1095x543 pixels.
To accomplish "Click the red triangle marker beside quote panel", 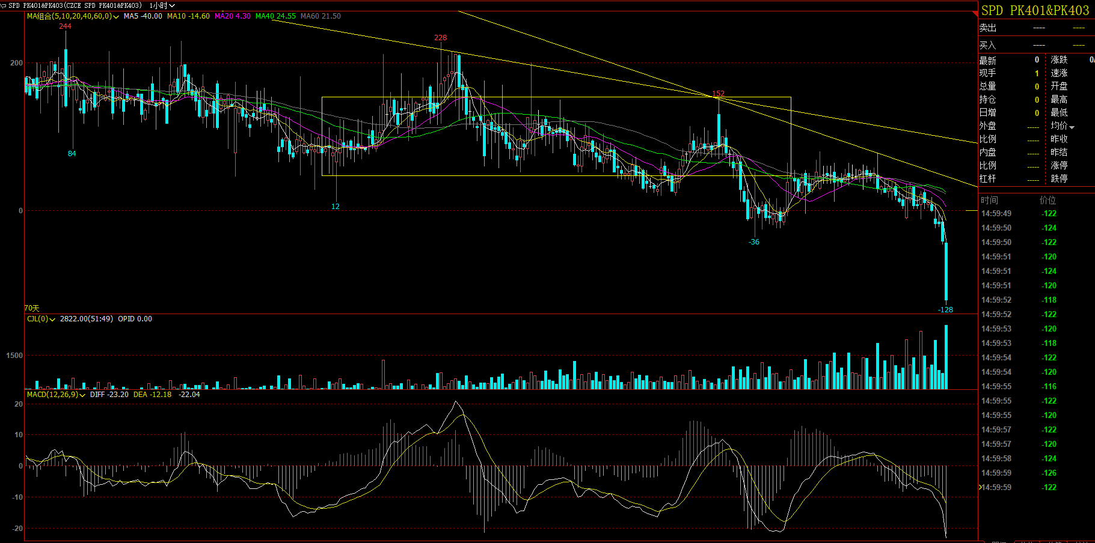I will pyautogui.click(x=975, y=13).
